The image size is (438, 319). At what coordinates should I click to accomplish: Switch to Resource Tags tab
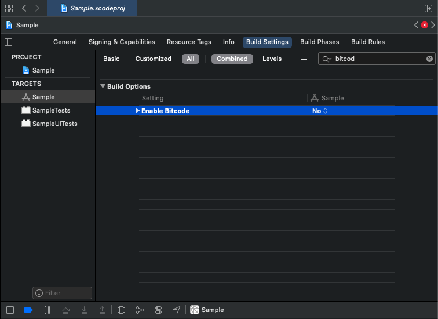point(189,42)
